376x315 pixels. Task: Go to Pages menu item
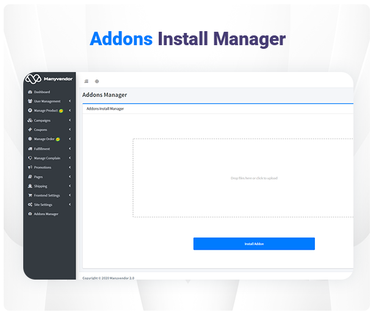point(38,177)
